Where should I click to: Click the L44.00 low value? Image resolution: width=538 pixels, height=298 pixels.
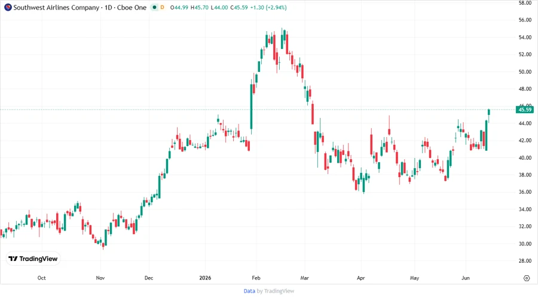pyautogui.click(x=219, y=7)
